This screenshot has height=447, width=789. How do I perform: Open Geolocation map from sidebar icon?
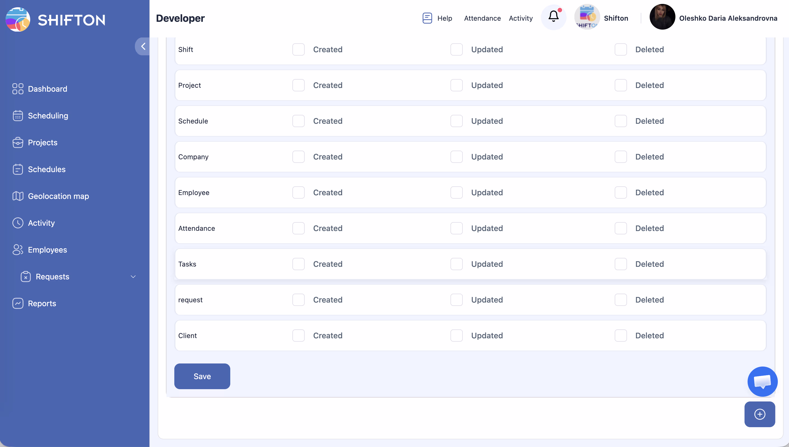18,196
